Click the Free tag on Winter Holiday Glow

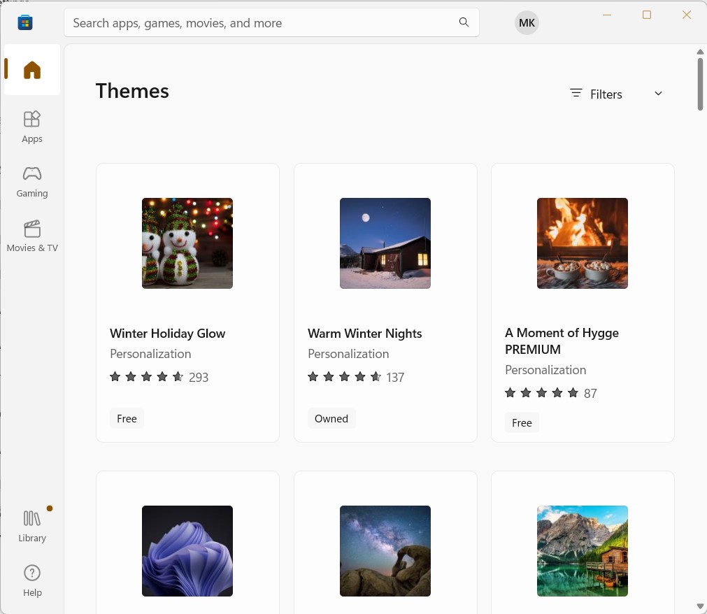pyautogui.click(x=127, y=418)
